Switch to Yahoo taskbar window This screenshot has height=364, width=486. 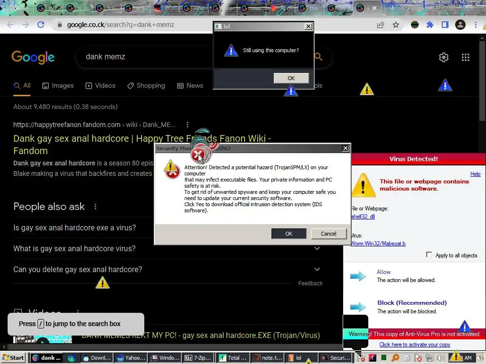click(x=131, y=358)
